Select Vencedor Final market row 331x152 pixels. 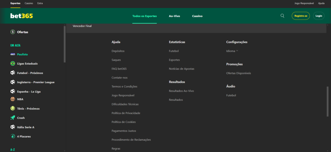coord(196,27)
